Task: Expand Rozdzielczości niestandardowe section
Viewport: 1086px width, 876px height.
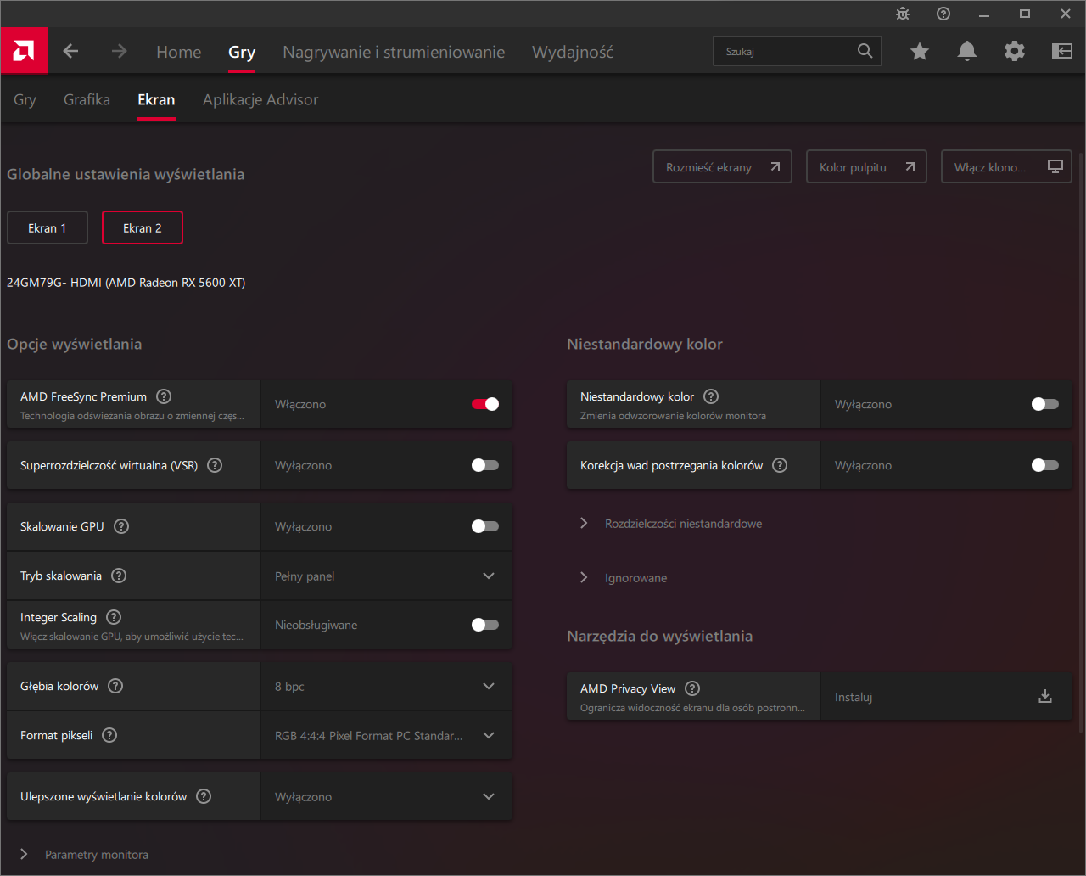Action: [670, 524]
